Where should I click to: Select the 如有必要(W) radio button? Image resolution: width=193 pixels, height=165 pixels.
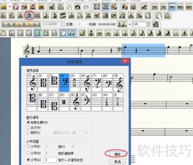tap(28, 122)
